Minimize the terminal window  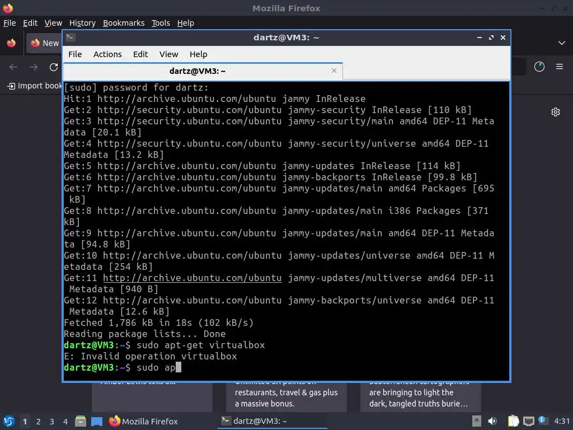pyautogui.click(x=480, y=38)
